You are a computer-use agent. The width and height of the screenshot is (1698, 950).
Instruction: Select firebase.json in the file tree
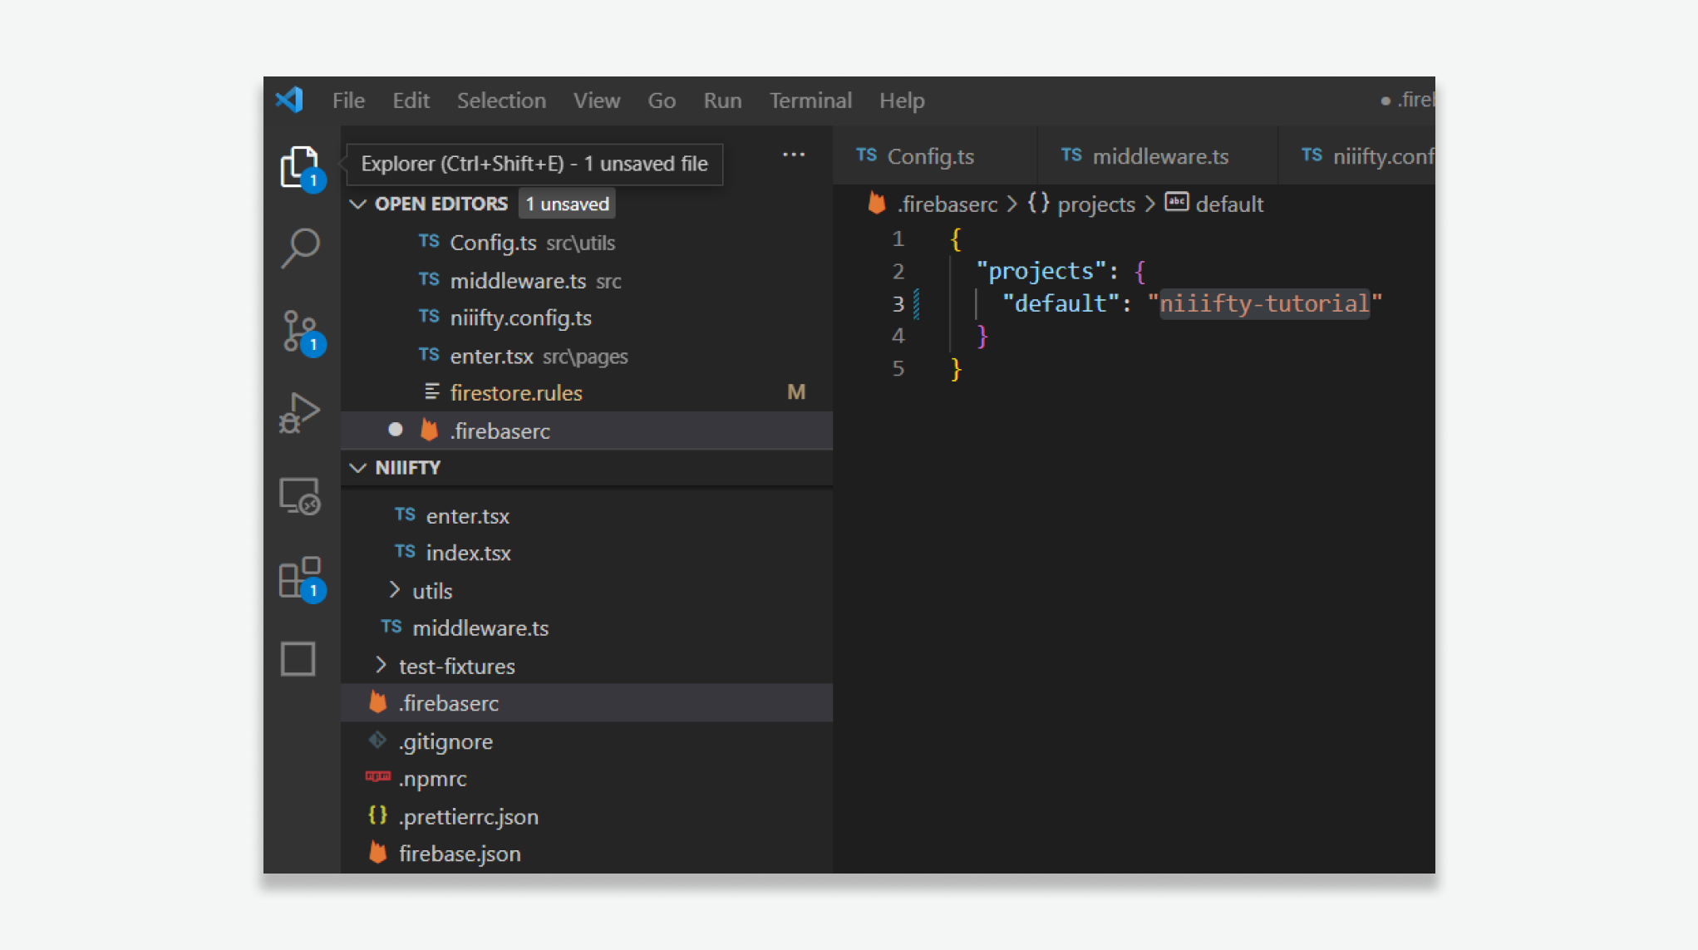coord(587,854)
